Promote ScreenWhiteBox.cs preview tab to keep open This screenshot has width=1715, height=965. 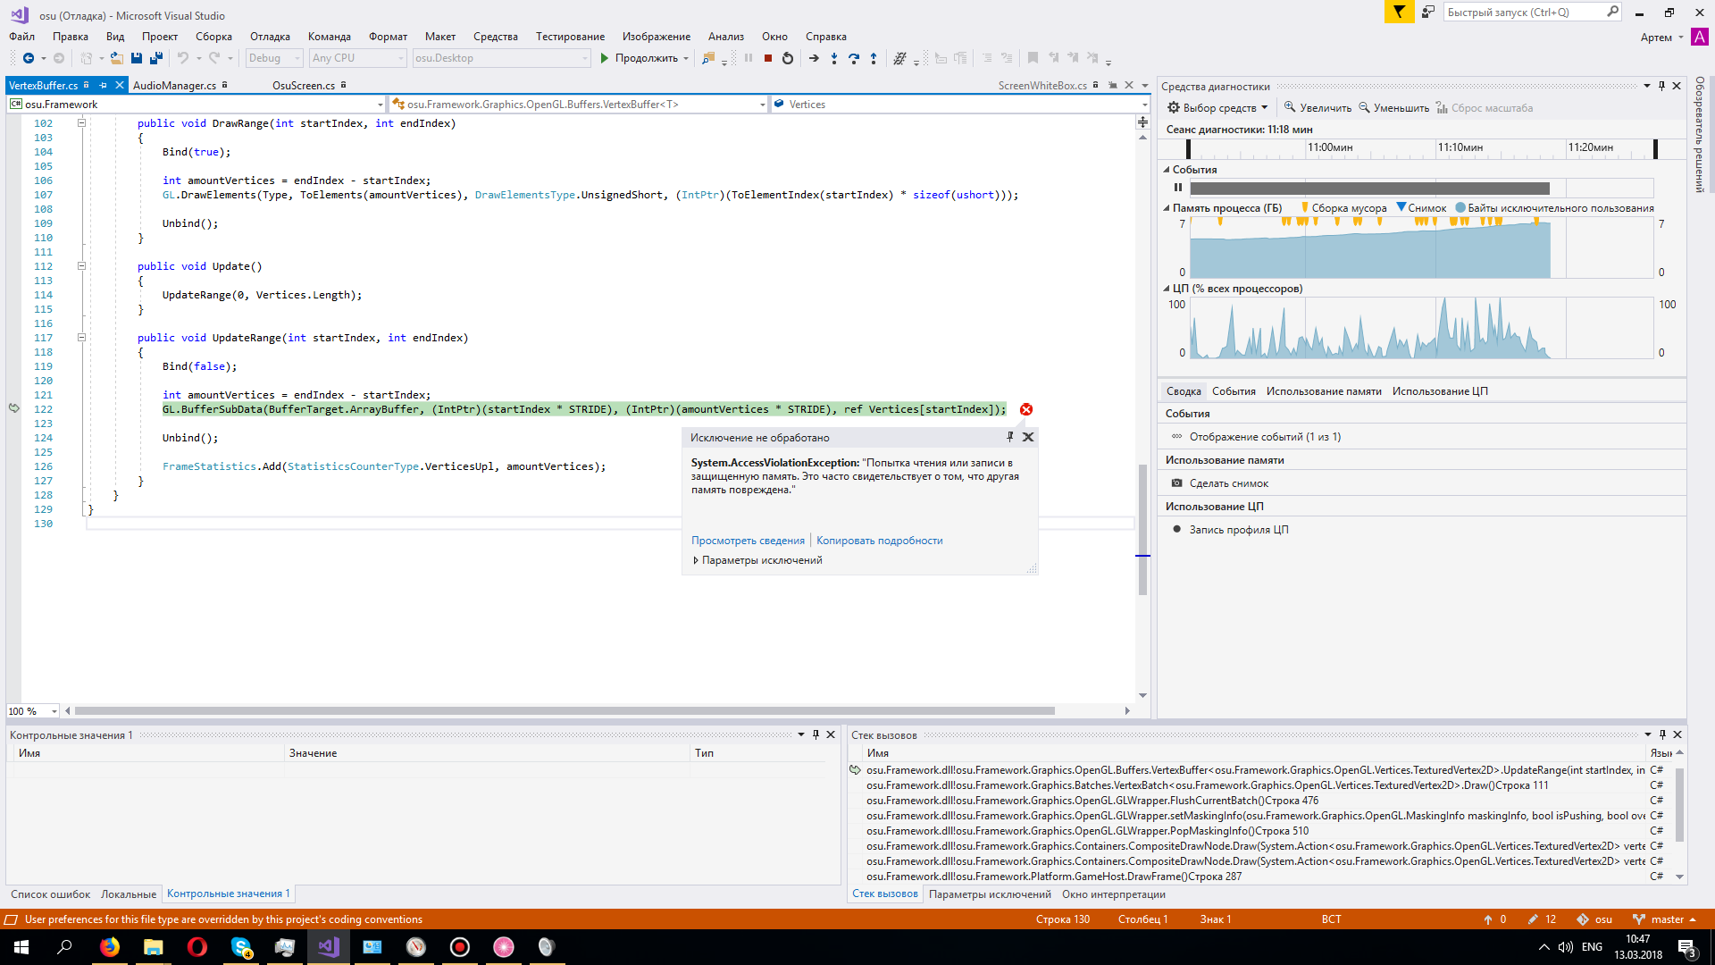pyautogui.click(x=1112, y=86)
